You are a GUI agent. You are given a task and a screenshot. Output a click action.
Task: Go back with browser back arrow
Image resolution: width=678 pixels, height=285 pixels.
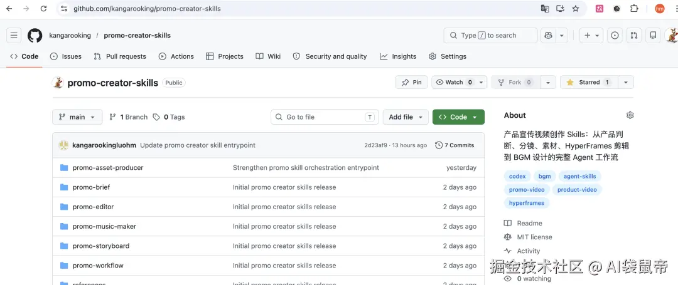(x=9, y=9)
